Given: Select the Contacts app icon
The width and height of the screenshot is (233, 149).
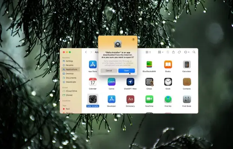Looking at the screenshot, I should [x=187, y=82].
